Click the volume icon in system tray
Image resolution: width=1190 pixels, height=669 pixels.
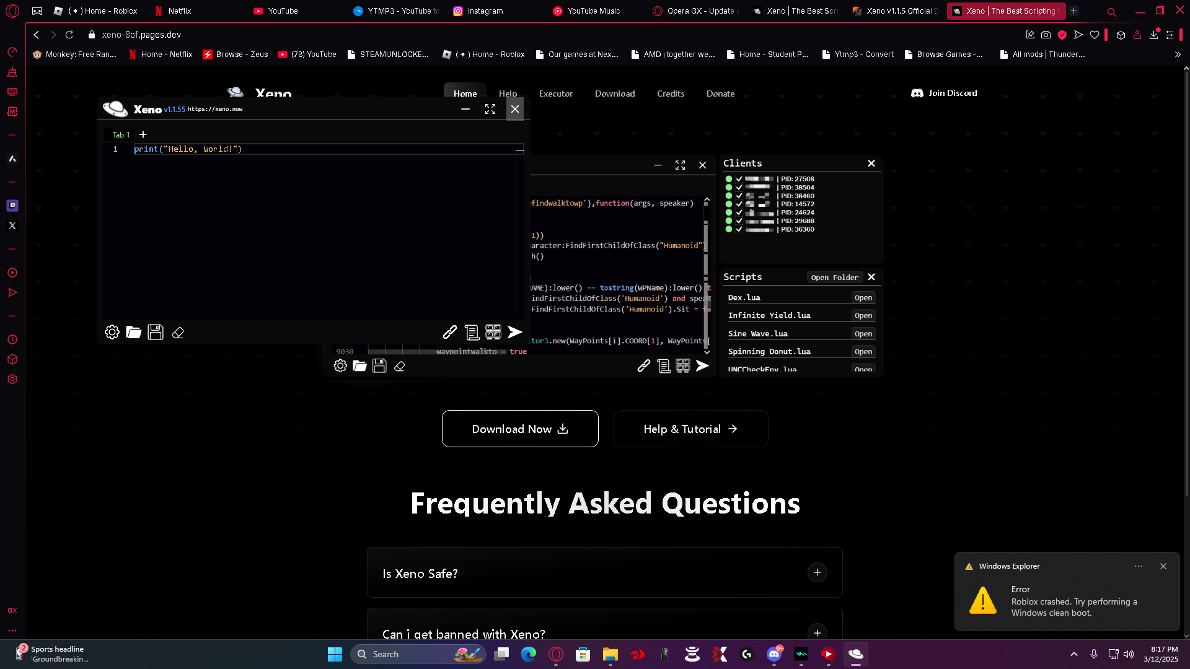coord(1129,654)
